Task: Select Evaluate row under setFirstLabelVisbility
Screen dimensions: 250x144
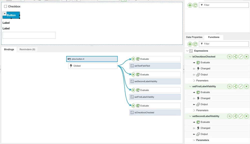Action: [x=217, y=92]
